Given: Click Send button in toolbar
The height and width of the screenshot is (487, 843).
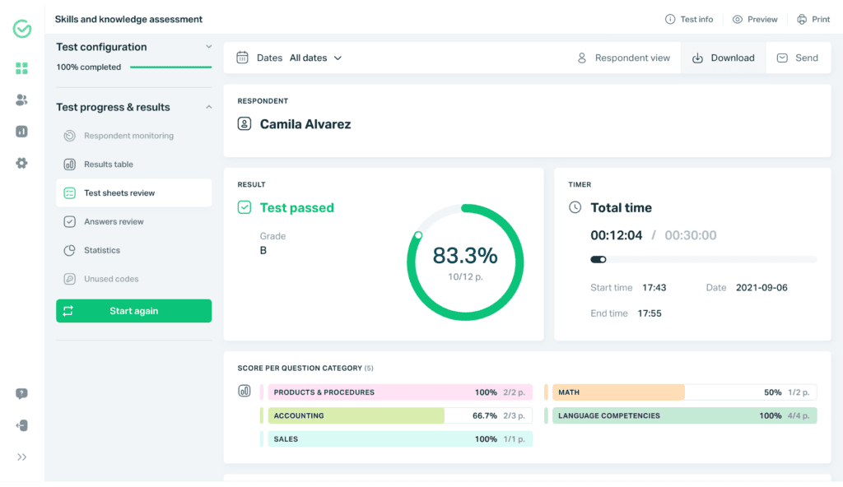Looking at the screenshot, I should point(798,58).
